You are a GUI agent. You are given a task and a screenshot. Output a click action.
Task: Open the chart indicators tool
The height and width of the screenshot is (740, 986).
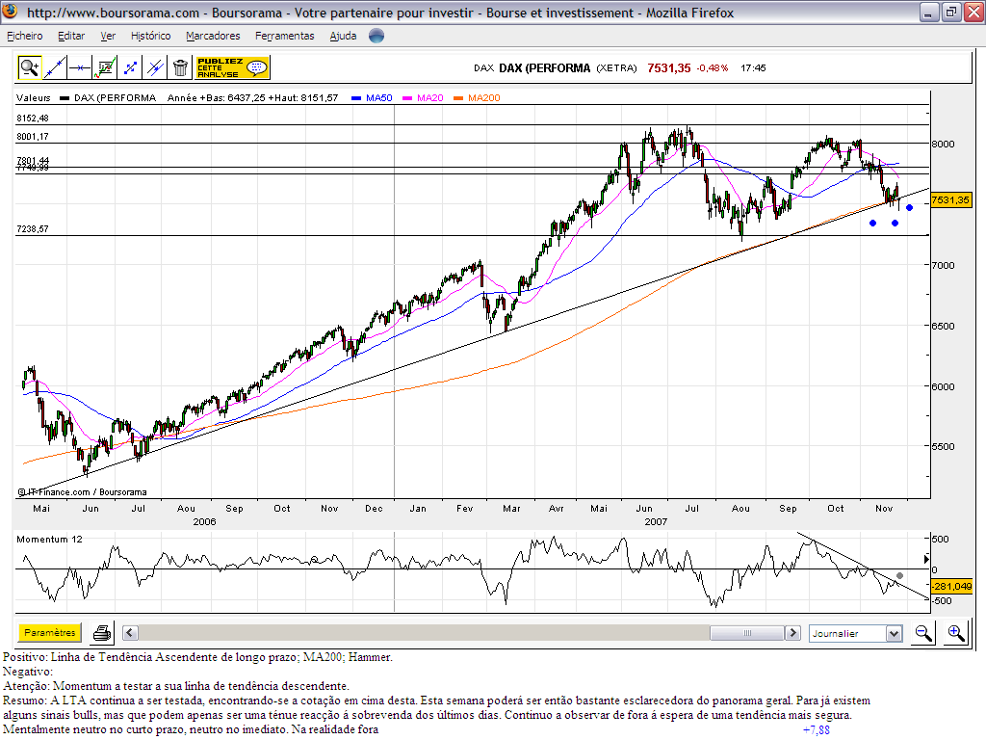pos(105,67)
